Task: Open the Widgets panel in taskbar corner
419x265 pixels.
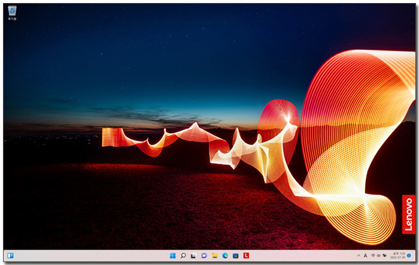Action: [10, 255]
